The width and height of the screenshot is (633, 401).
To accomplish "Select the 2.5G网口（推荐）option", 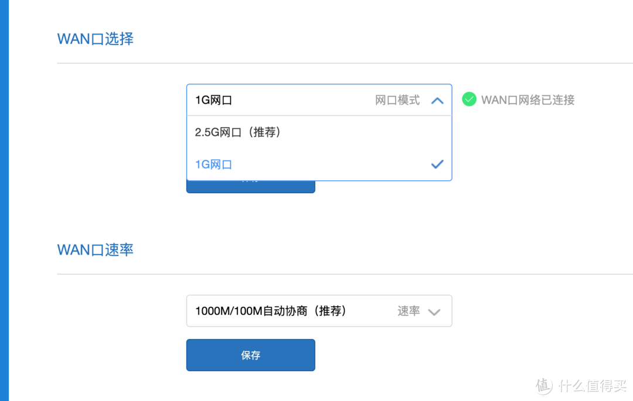I will [237, 132].
